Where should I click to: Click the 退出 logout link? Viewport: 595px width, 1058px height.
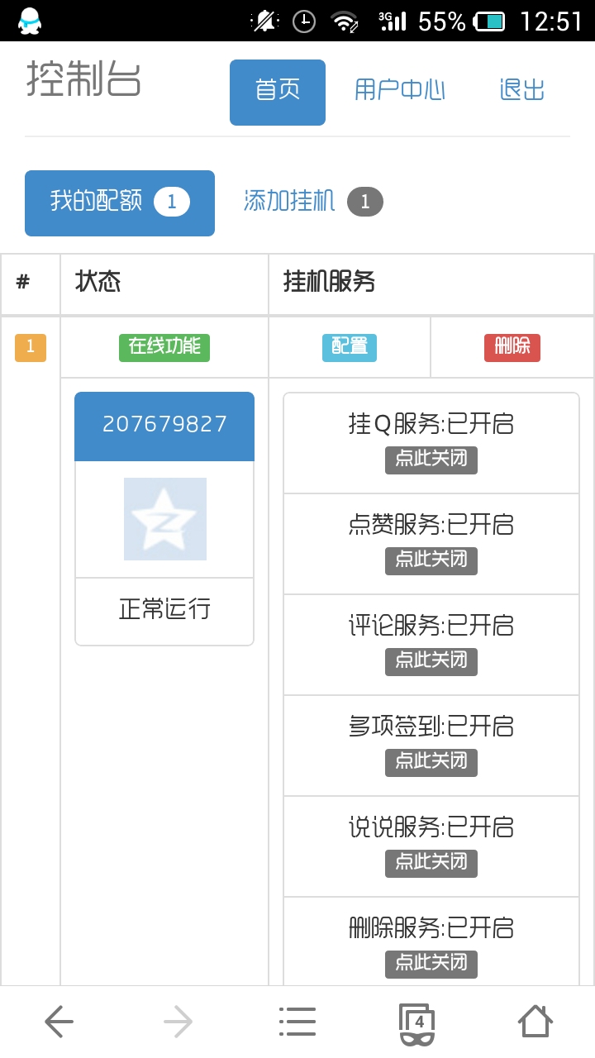(x=522, y=90)
